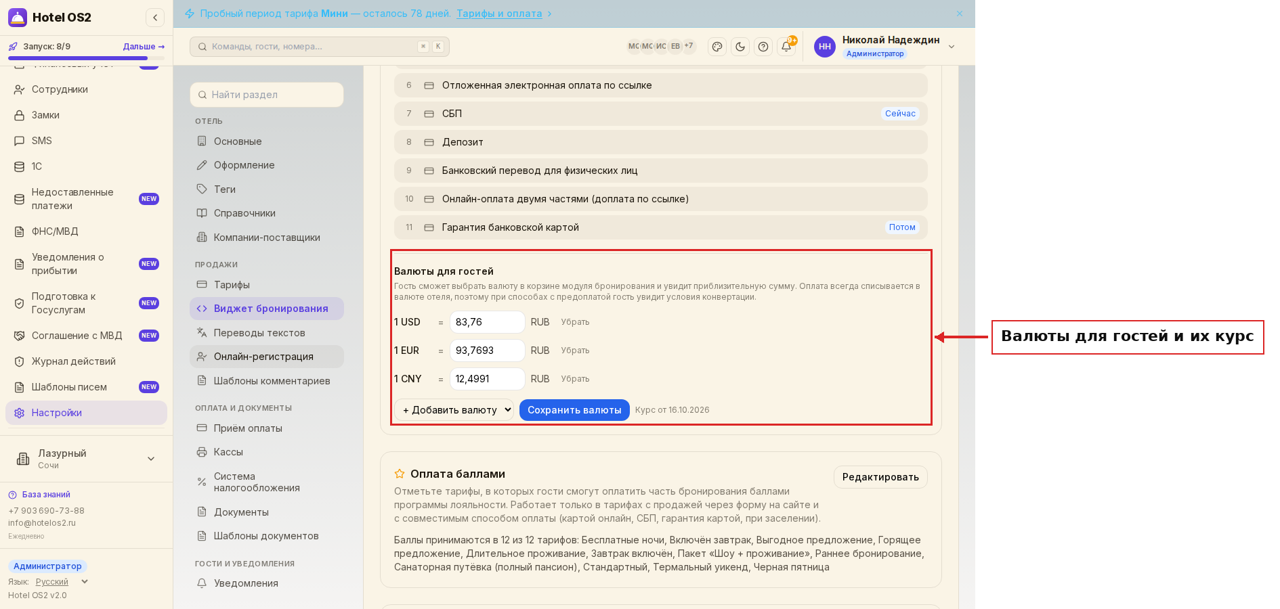Viewport: 1280px width, 609px height.
Task: Toggle dark mode moon icon
Action: pos(740,47)
